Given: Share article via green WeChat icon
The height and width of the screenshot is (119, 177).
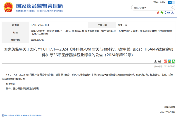Looking at the screenshot, I should click(x=173, y=61).
